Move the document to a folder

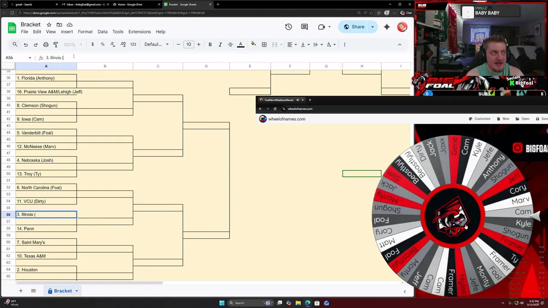59,25
